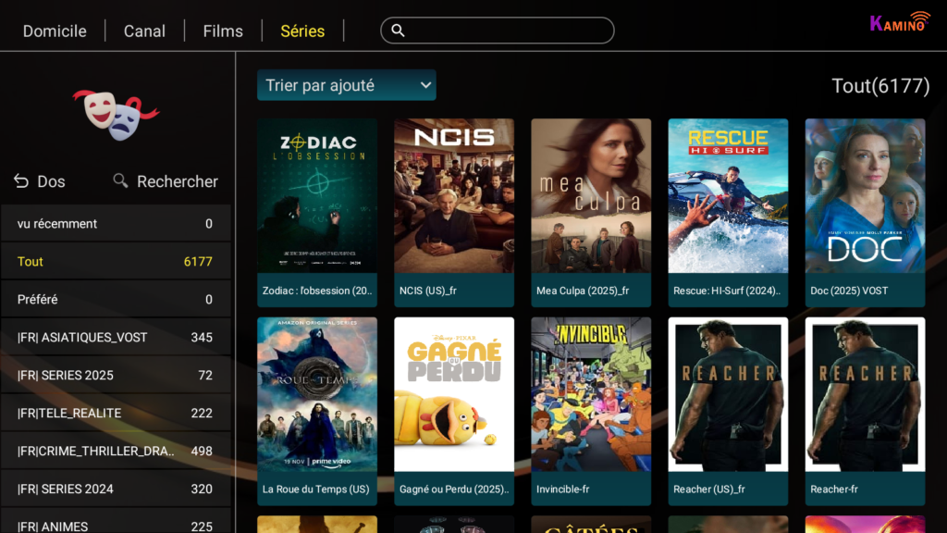The image size is (947, 533).
Task: Open the |FR|TELE_REALITE category
Action: (116, 414)
